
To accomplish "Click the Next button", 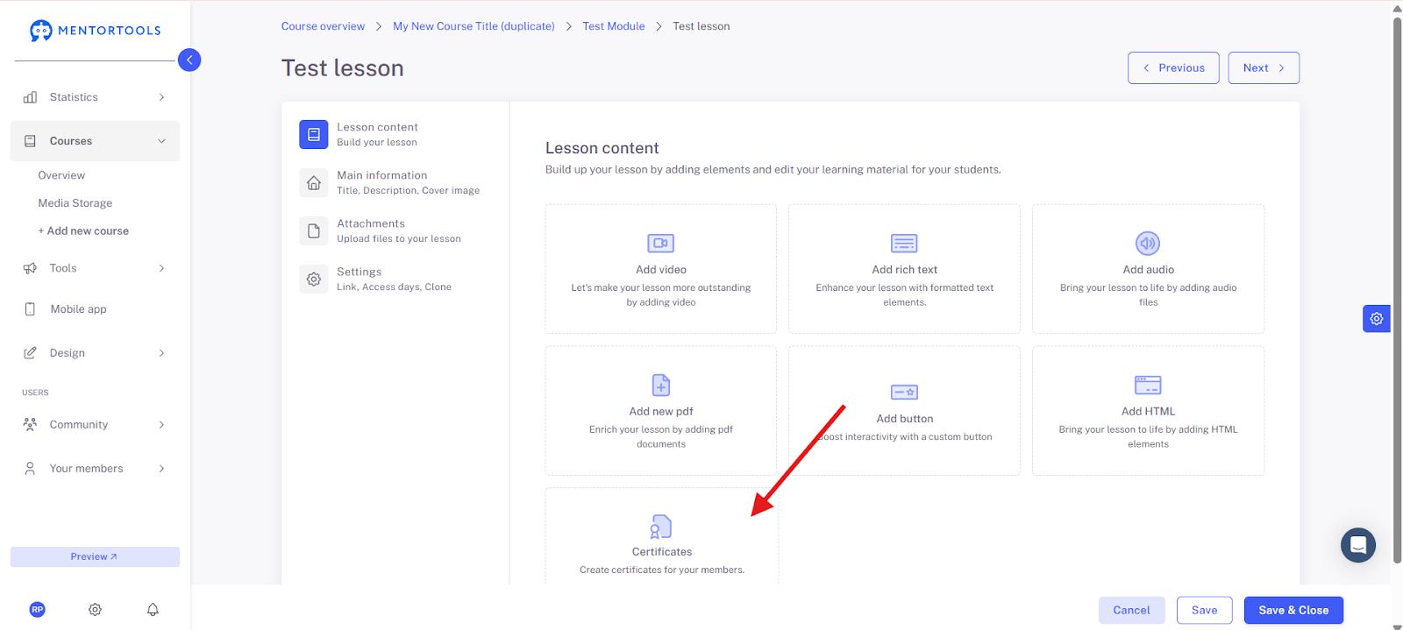I will pyautogui.click(x=1264, y=68).
